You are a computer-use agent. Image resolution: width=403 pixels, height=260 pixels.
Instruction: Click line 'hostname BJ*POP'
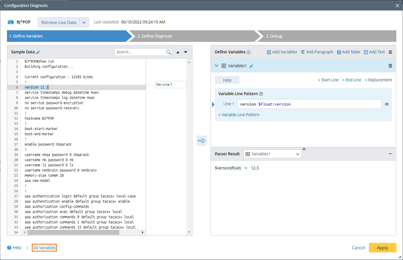tap(40, 118)
